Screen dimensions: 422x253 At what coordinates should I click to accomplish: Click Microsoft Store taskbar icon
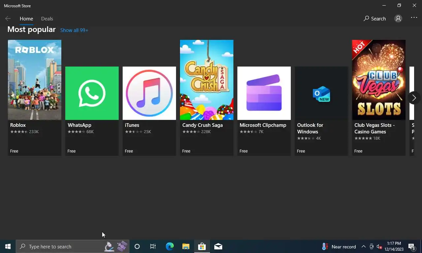point(202,246)
